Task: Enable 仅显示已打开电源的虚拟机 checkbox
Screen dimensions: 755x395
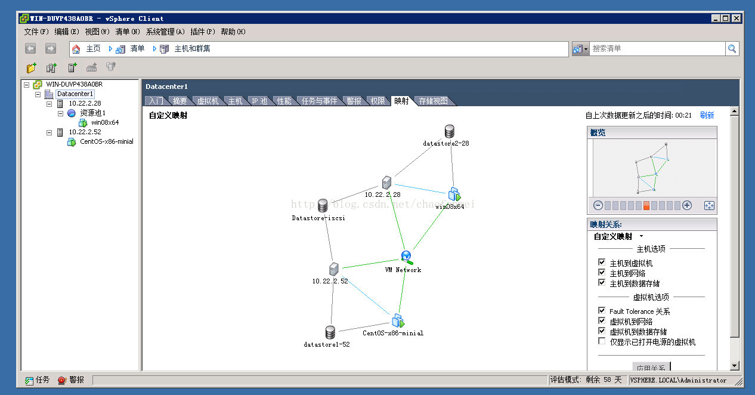Action: click(602, 341)
